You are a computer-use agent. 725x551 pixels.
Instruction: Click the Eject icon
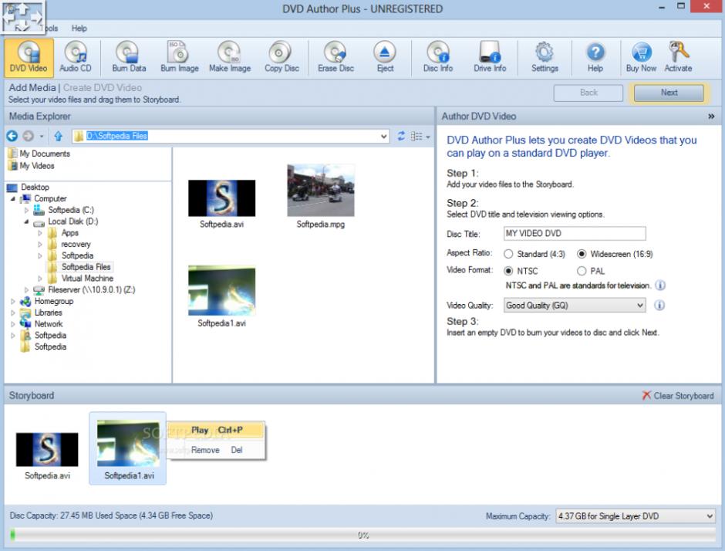click(385, 57)
